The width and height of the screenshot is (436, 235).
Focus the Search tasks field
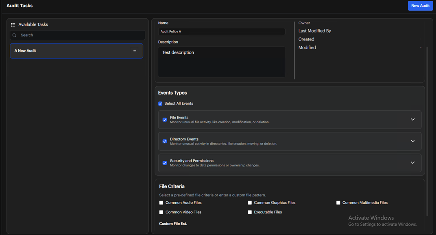click(x=77, y=35)
